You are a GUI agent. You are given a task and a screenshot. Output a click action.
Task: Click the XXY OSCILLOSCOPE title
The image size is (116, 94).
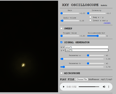point(80,5)
